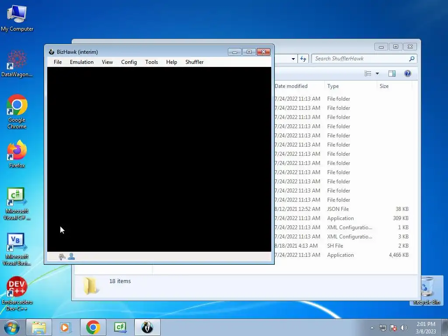
Task: Click the folder icon in Explorer details pane
Action: point(91,286)
